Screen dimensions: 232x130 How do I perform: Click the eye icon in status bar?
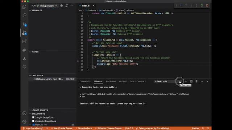click(47, 128)
